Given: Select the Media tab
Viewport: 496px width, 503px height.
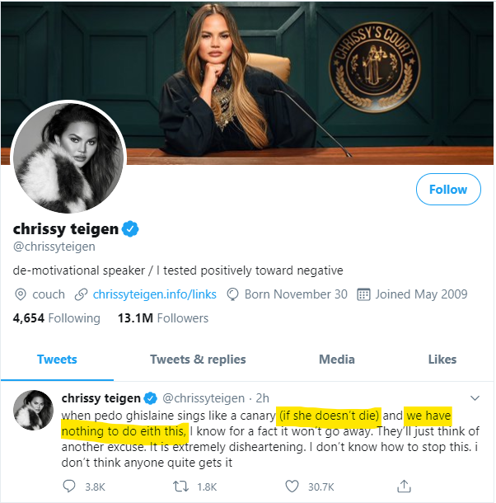Looking at the screenshot, I should 337,360.
